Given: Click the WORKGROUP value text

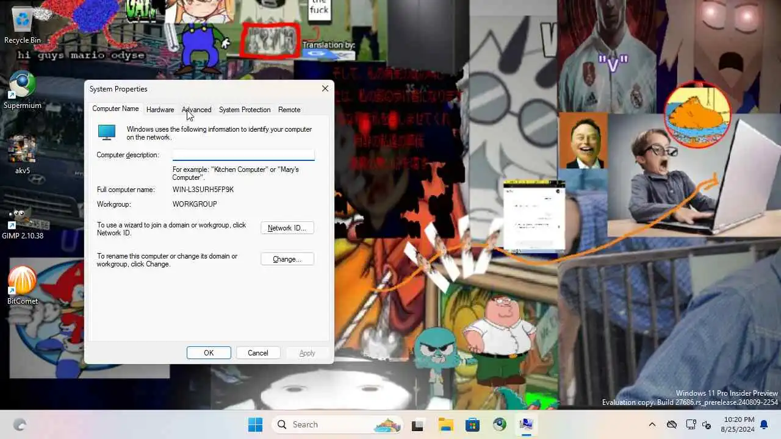Looking at the screenshot, I should click(195, 204).
